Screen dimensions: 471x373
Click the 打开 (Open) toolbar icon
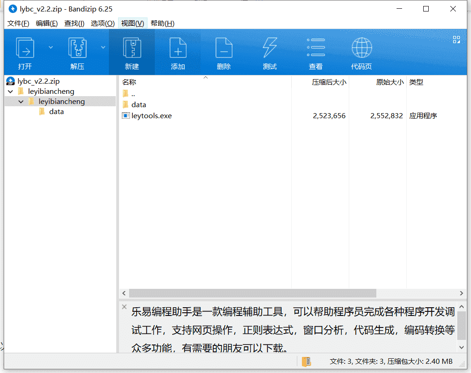click(x=25, y=48)
